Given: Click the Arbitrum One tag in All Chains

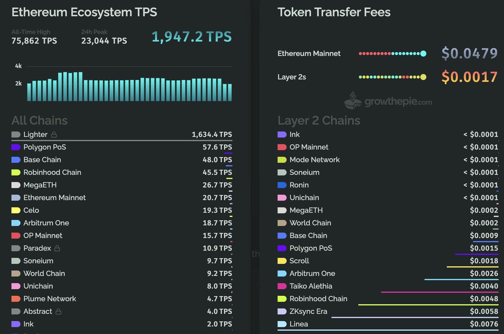Looking at the screenshot, I should coord(16,223).
